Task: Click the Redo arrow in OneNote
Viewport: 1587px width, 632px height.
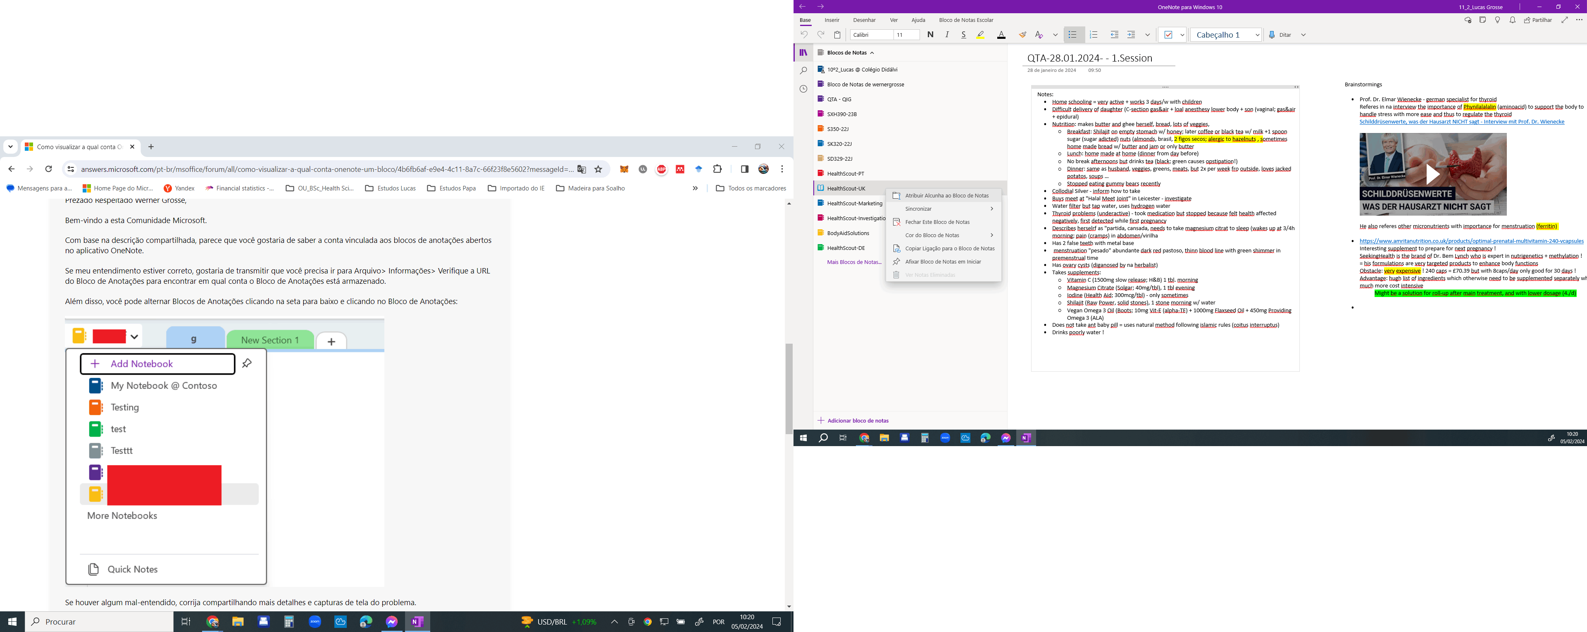Action: (x=821, y=35)
